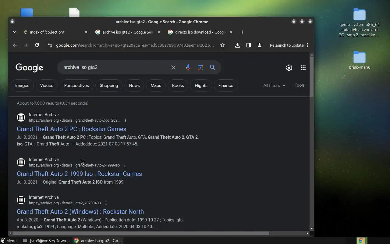Open more options for grand-theft-auto-2-pc result

coord(126,120)
